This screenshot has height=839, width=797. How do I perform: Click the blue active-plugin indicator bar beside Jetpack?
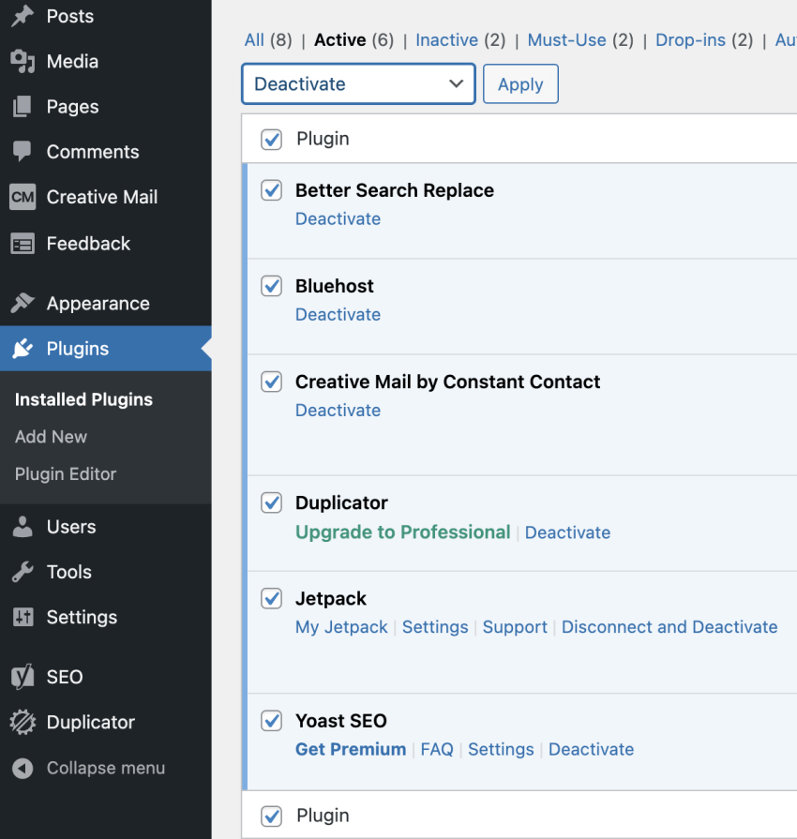[x=246, y=628]
